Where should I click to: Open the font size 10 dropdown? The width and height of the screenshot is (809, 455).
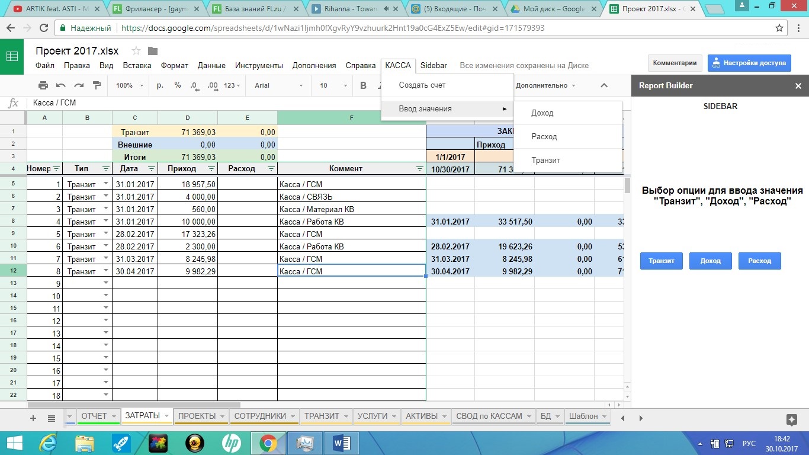(332, 85)
